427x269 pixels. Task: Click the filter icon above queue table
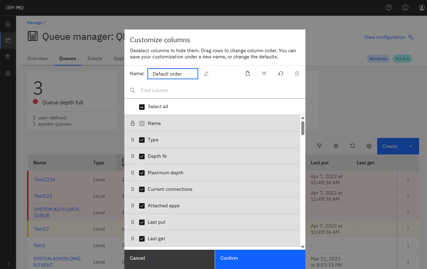click(x=319, y=146)
